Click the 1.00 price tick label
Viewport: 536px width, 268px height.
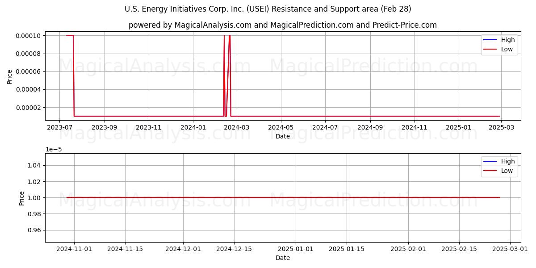tap(33, 197)
